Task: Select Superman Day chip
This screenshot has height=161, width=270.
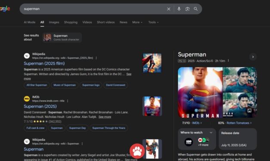Action: tap(78, 128)
